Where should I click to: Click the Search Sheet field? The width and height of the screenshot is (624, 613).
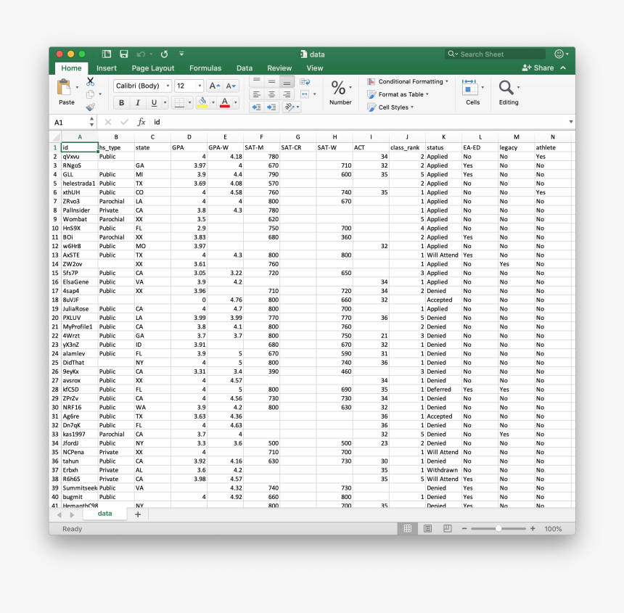click(495, 54)
